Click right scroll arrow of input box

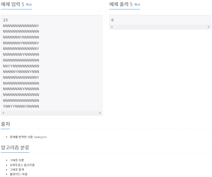pos(100,113)
